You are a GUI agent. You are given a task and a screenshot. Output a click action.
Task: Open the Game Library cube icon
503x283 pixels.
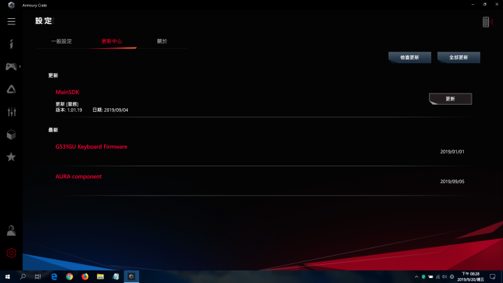[x=11, y=134]
